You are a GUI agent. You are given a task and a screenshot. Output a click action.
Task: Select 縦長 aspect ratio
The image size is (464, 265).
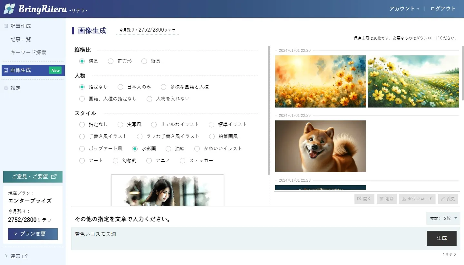coord(144,61)
